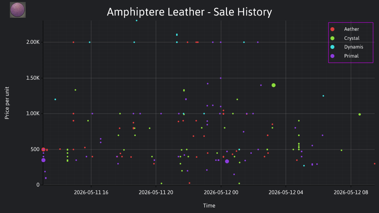Click the large purple point at chart's left edge

tap(43, 160)
